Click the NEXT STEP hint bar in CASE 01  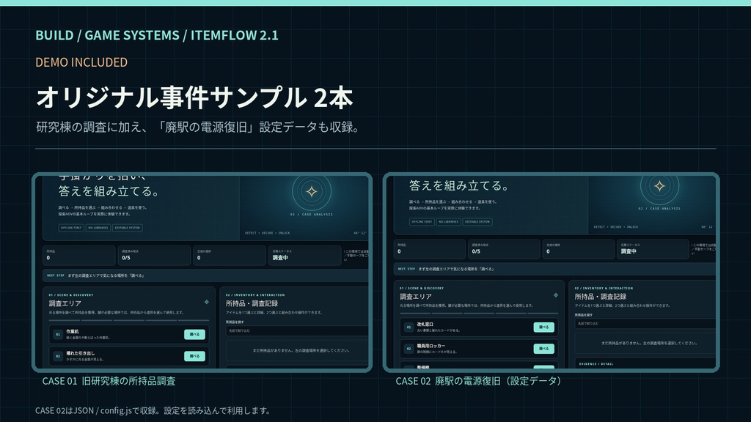pyautogui.click(x=206, y=275)
